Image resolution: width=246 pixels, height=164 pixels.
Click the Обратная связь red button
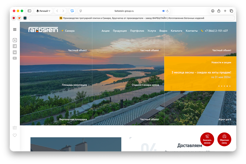[x=224, y=139]
